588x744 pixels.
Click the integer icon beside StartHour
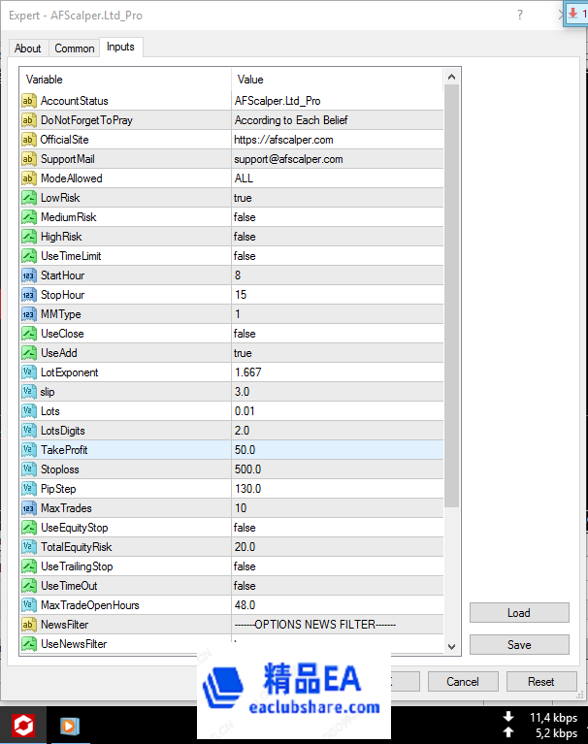29,275
